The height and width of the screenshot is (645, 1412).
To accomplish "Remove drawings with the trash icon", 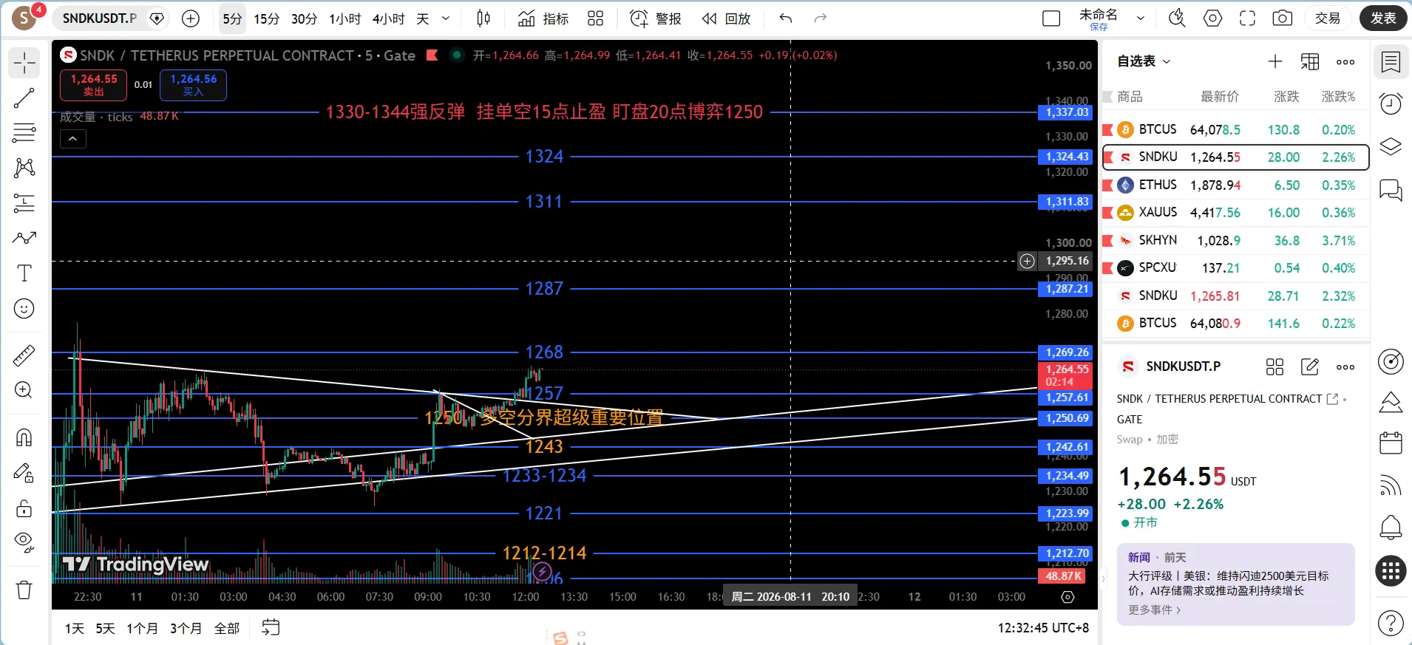I will [24, 590].
